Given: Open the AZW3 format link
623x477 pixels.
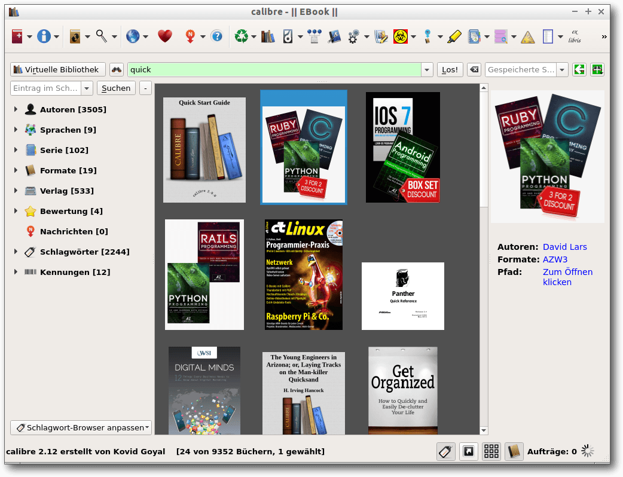Looking at the screenshot, I should point(555,259).
